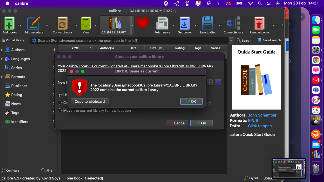Open the Get books store tool
This screenshot has height=182, width=324.
click(184, 25)
